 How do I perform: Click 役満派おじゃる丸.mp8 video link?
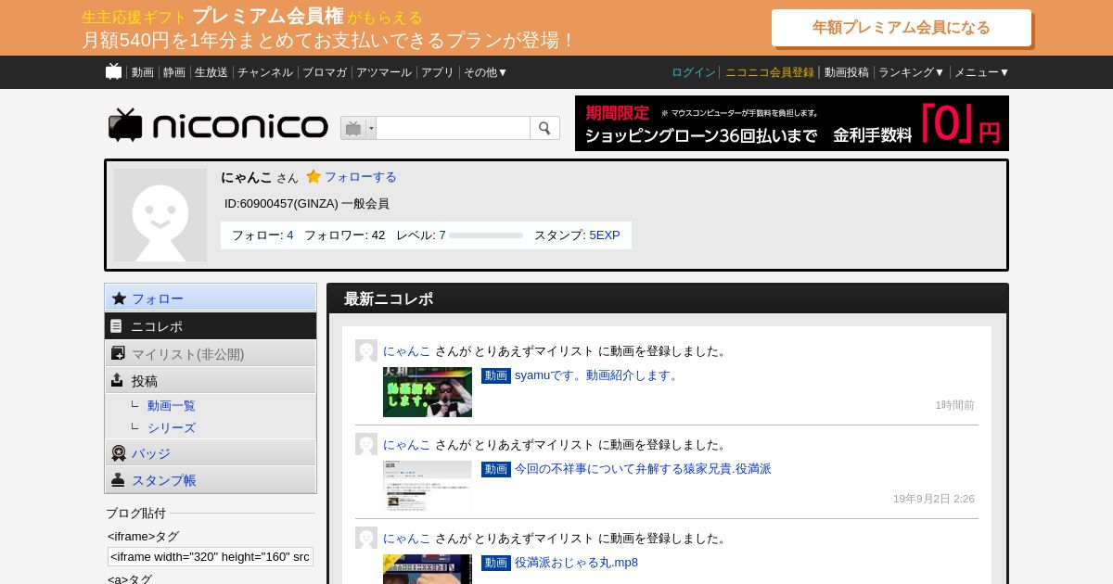[x=576, y=563]
